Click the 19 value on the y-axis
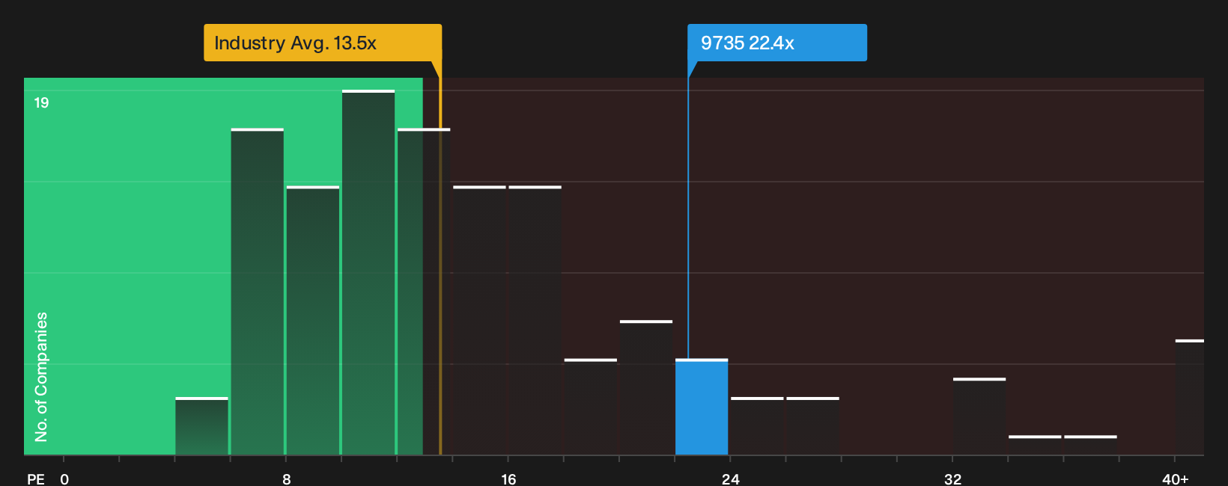The width and height of the screenshot is (1228, 486). click(41, 102)
